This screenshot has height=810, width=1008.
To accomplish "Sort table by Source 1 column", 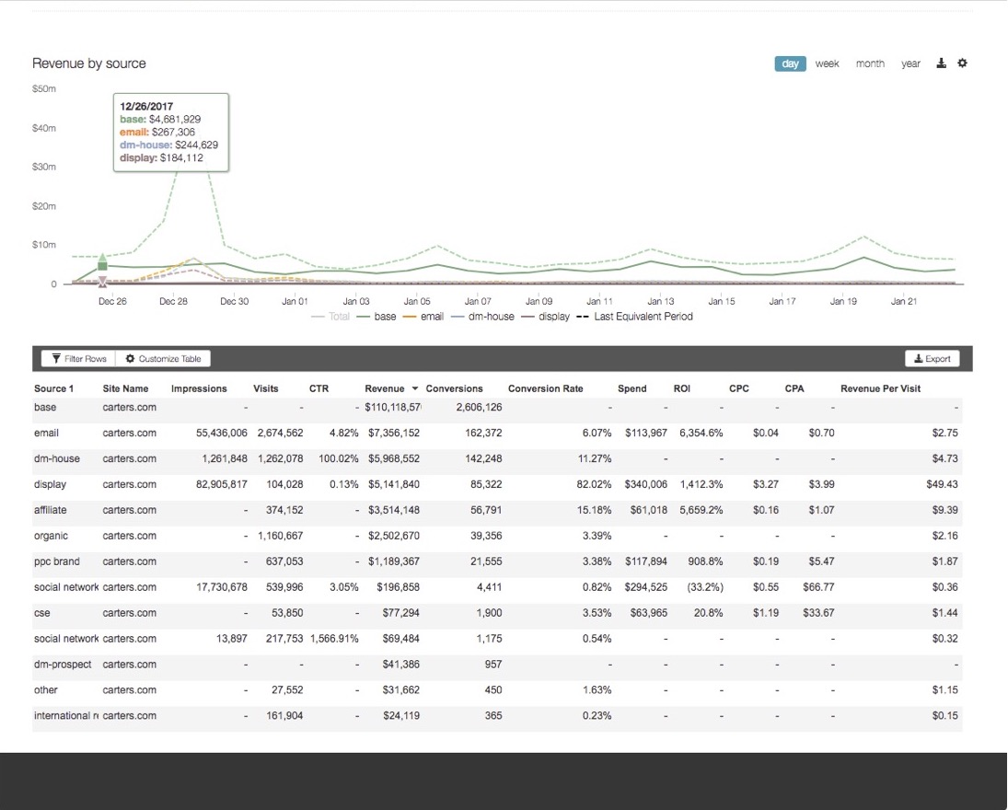I will click(x=54, y=388).
